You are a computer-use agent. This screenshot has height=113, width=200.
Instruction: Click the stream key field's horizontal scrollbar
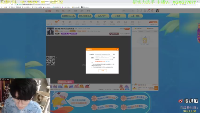[103, 60]
